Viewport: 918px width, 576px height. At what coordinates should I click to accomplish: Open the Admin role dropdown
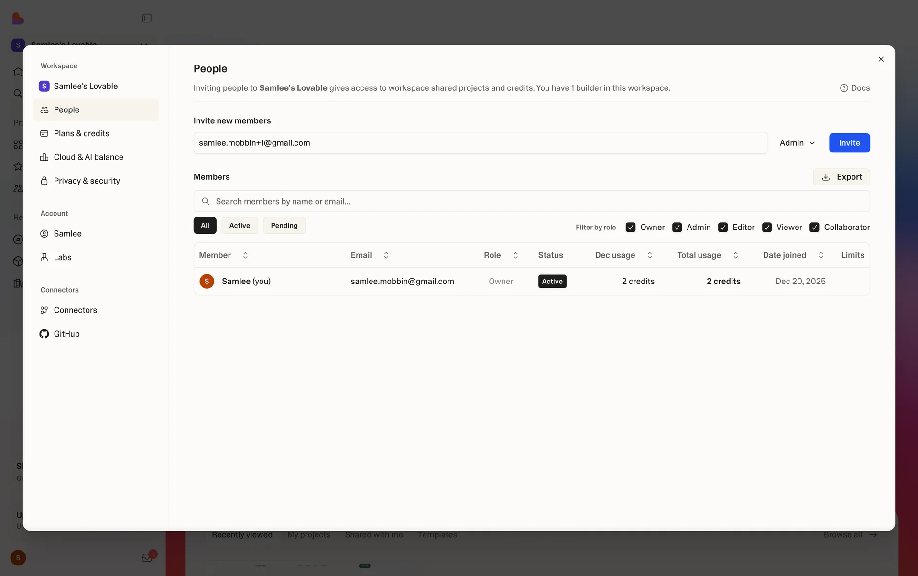797,143
